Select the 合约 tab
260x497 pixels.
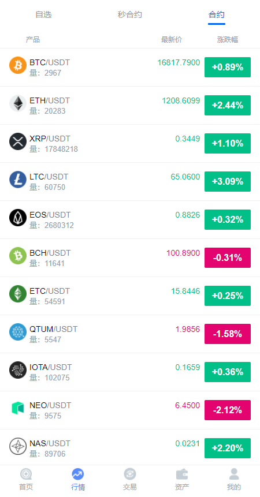click(x=217, y=14)
